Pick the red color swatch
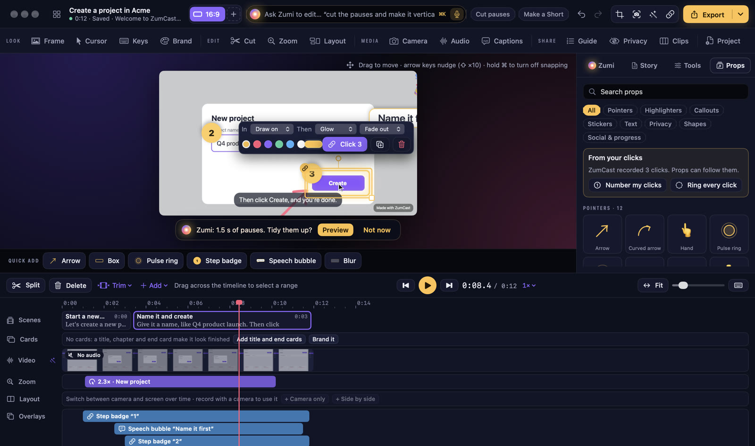 tap(257, 144)
